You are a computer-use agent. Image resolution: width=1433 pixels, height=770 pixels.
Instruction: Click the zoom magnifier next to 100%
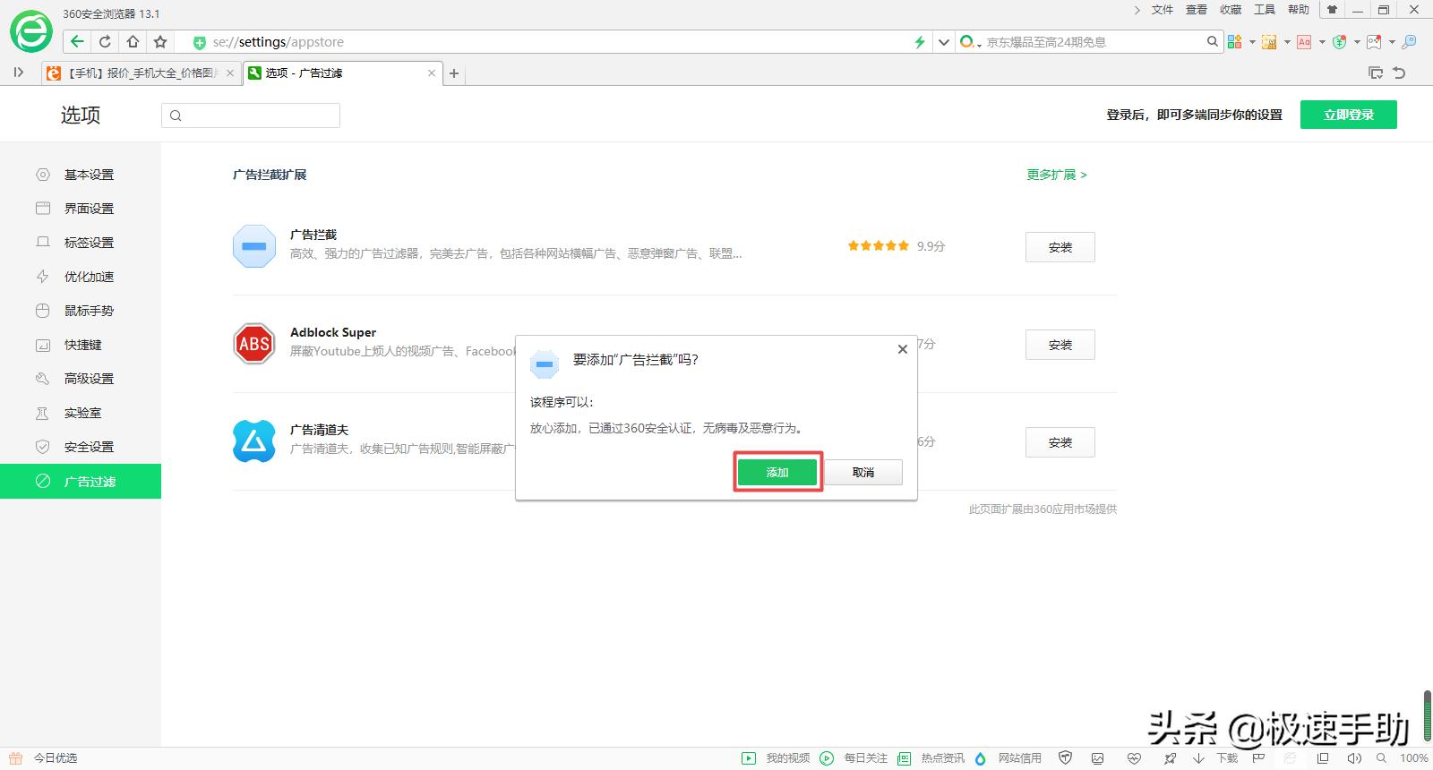coord(1382,758)
